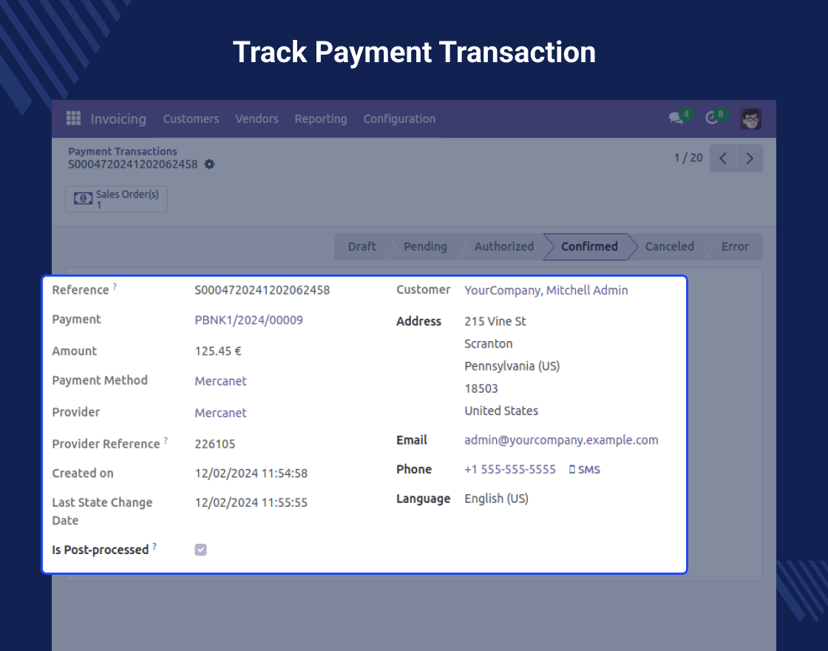The image size is (828, 651).
Task: Click the Provider Reference help question mark
Action: coord(166,440)
